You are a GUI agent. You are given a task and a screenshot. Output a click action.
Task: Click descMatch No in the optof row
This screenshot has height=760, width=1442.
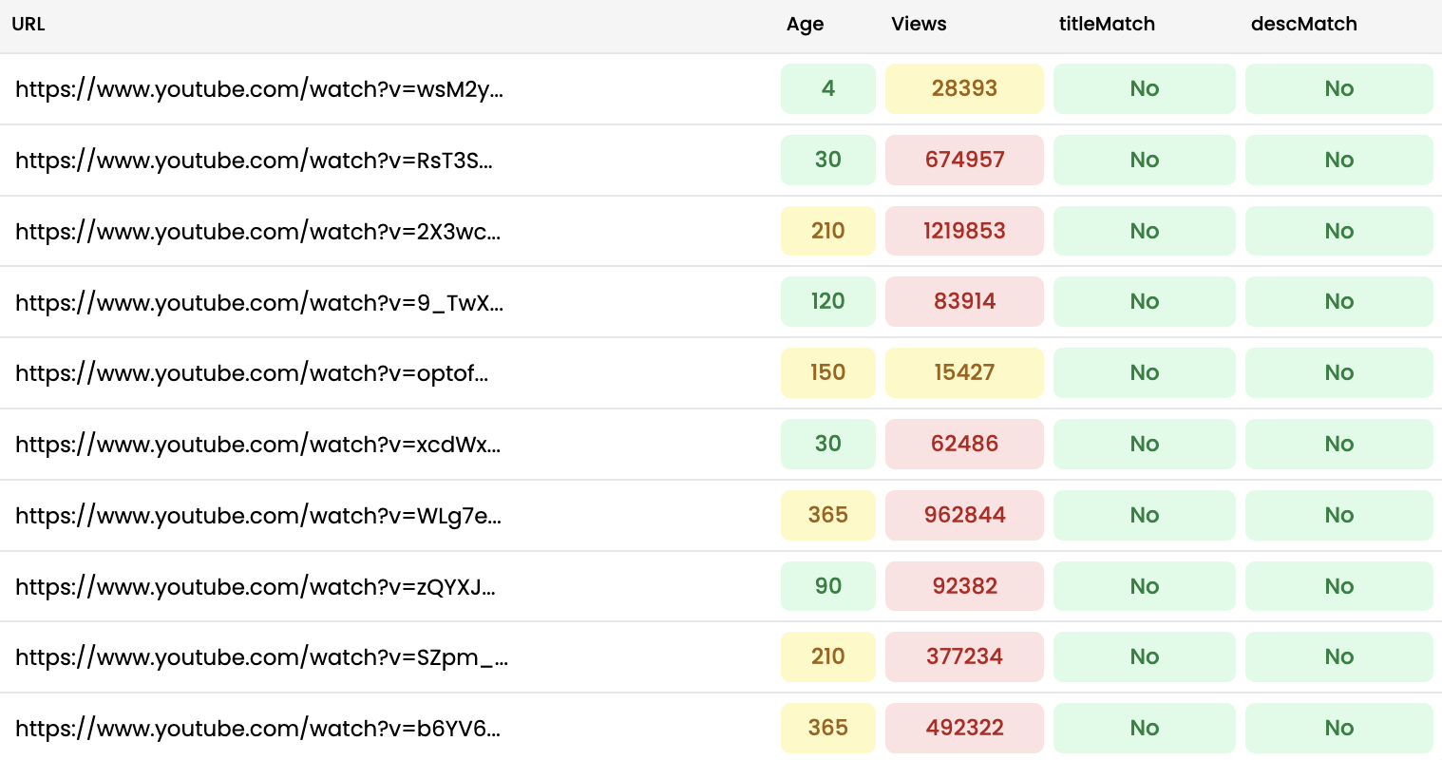click(x=1339, y=372)
